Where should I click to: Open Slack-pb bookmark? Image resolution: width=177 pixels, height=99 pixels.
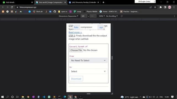point(38,12)
